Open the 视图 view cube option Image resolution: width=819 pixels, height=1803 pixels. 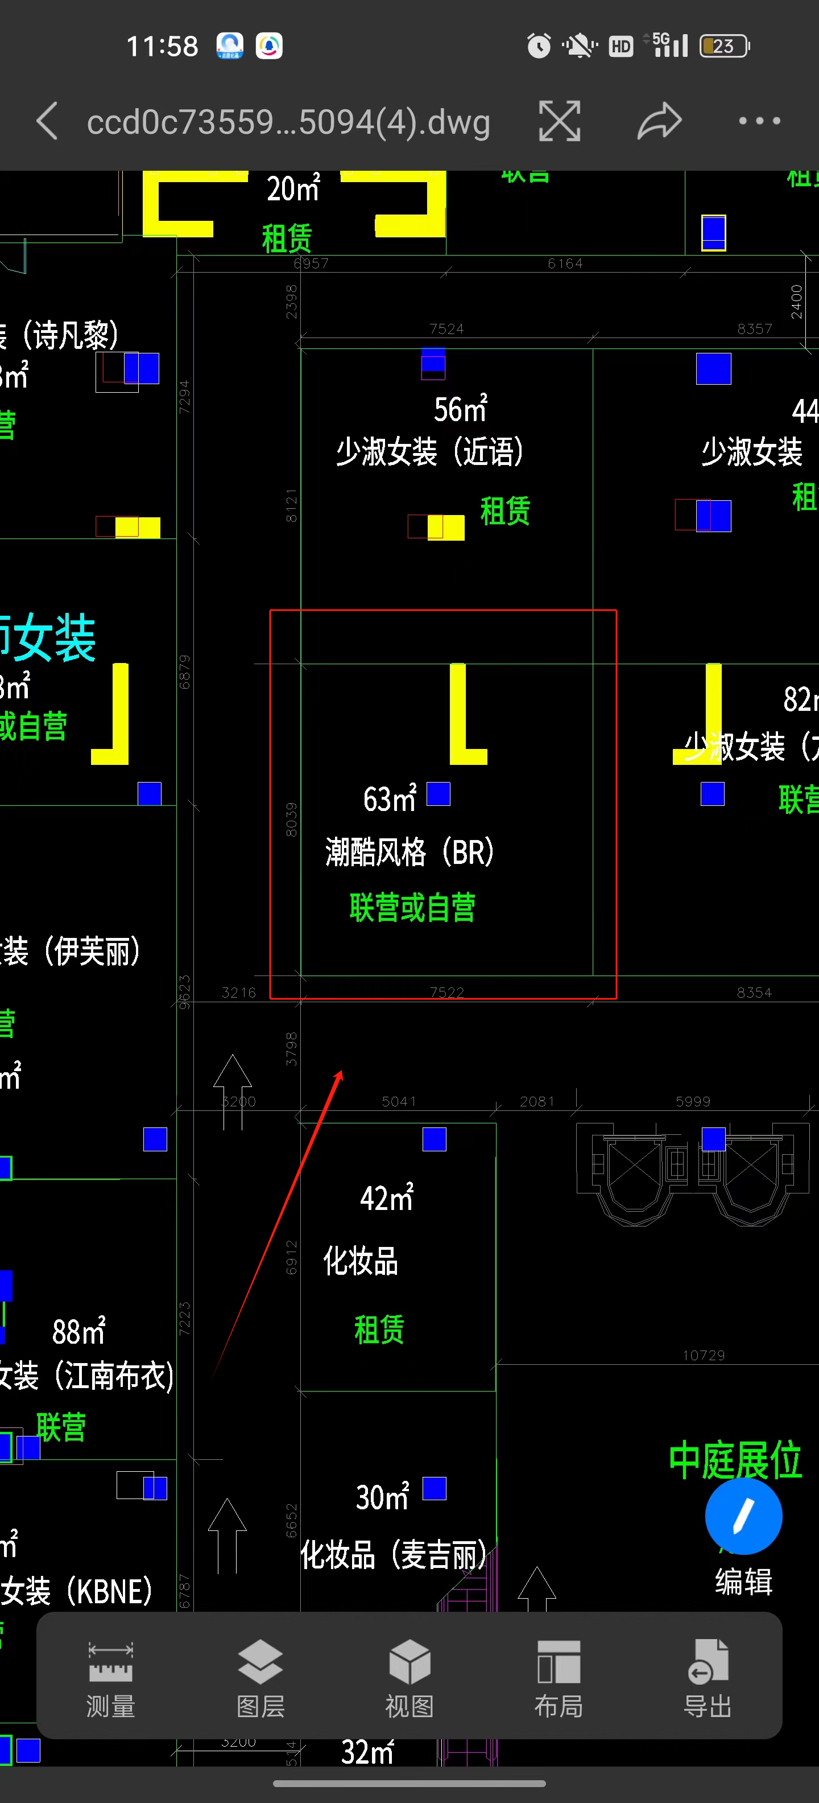(x=409, y=1678)
